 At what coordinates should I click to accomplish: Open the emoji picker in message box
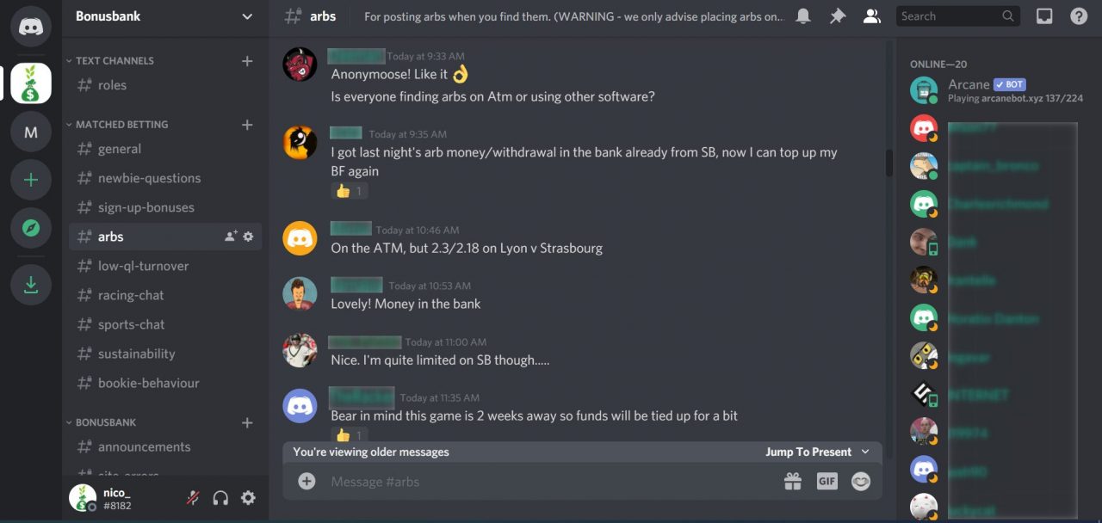[861, 482]
